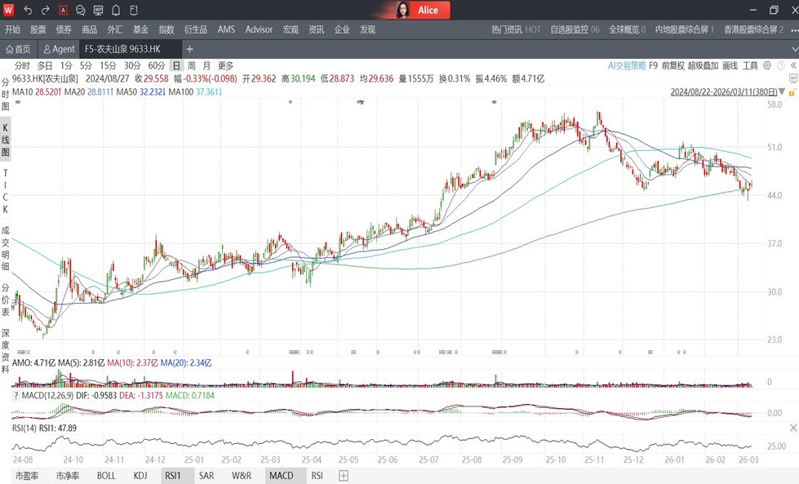Click the undo arrow in title bar

(x=28, y=11)
